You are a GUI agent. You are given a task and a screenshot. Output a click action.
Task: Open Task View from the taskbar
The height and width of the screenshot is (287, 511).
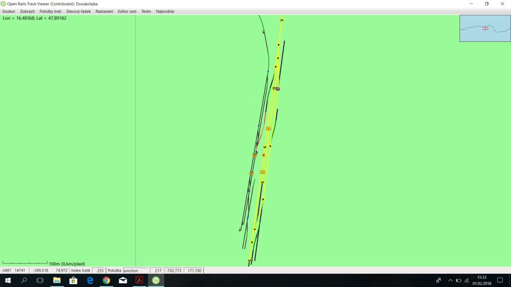tap(40, 281)
